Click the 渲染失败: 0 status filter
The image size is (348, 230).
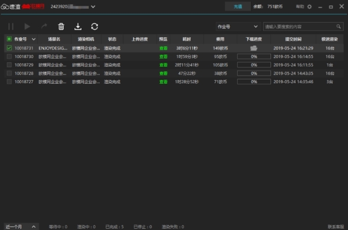click(173, 227)
